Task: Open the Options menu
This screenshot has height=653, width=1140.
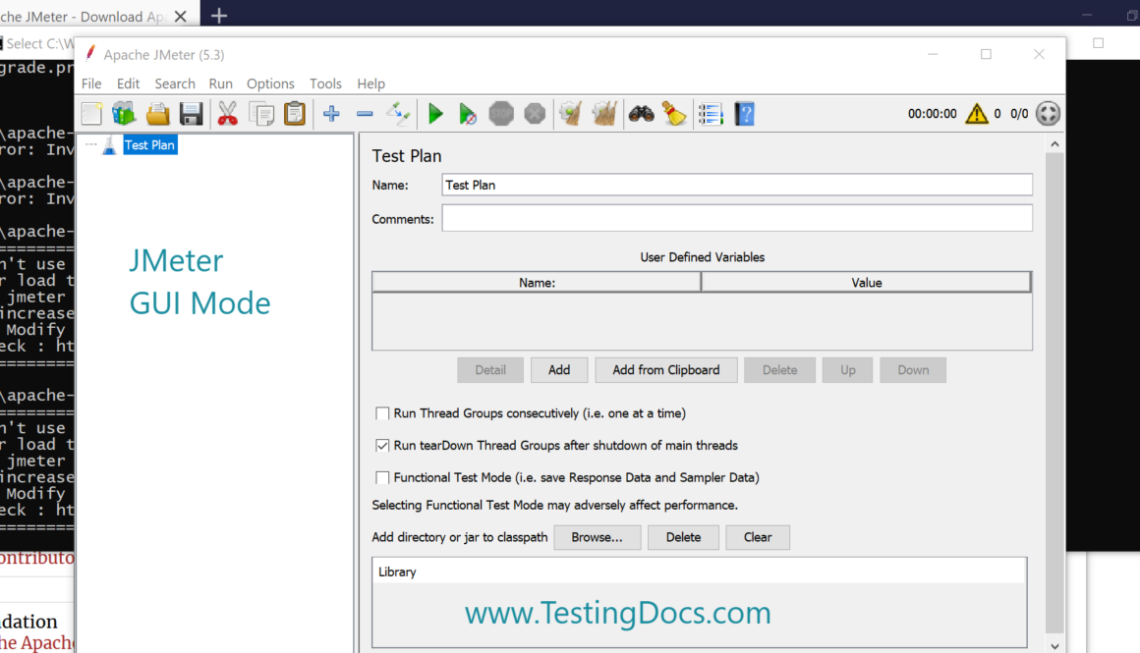Action: [270, 83]
